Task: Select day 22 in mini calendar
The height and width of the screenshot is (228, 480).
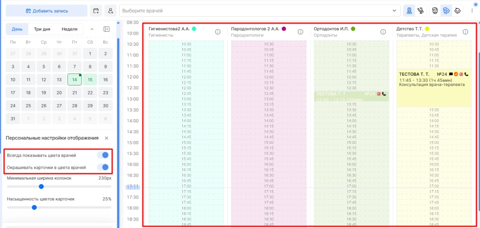Action: point(90,93)
